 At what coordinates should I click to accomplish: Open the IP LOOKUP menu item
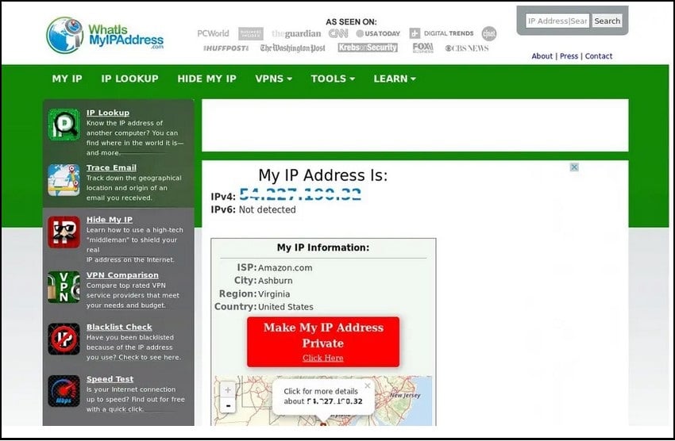click(129, 79)
